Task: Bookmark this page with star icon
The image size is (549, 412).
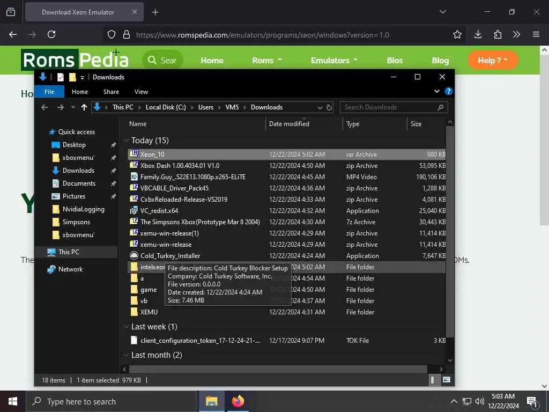Action: point(457,34)
